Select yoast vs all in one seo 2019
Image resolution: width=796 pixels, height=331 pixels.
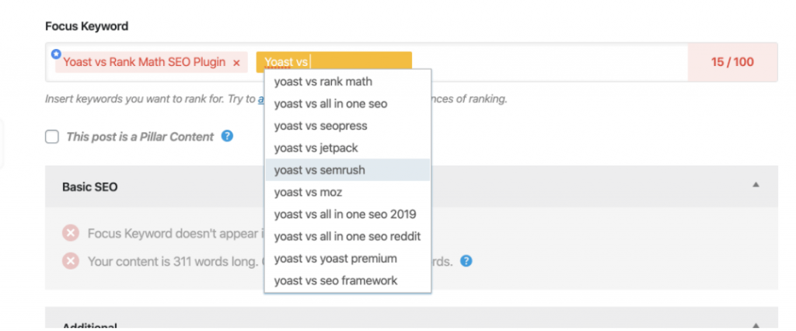345,214
